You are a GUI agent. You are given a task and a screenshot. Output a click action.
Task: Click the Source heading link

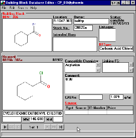[x=71, y=103]
